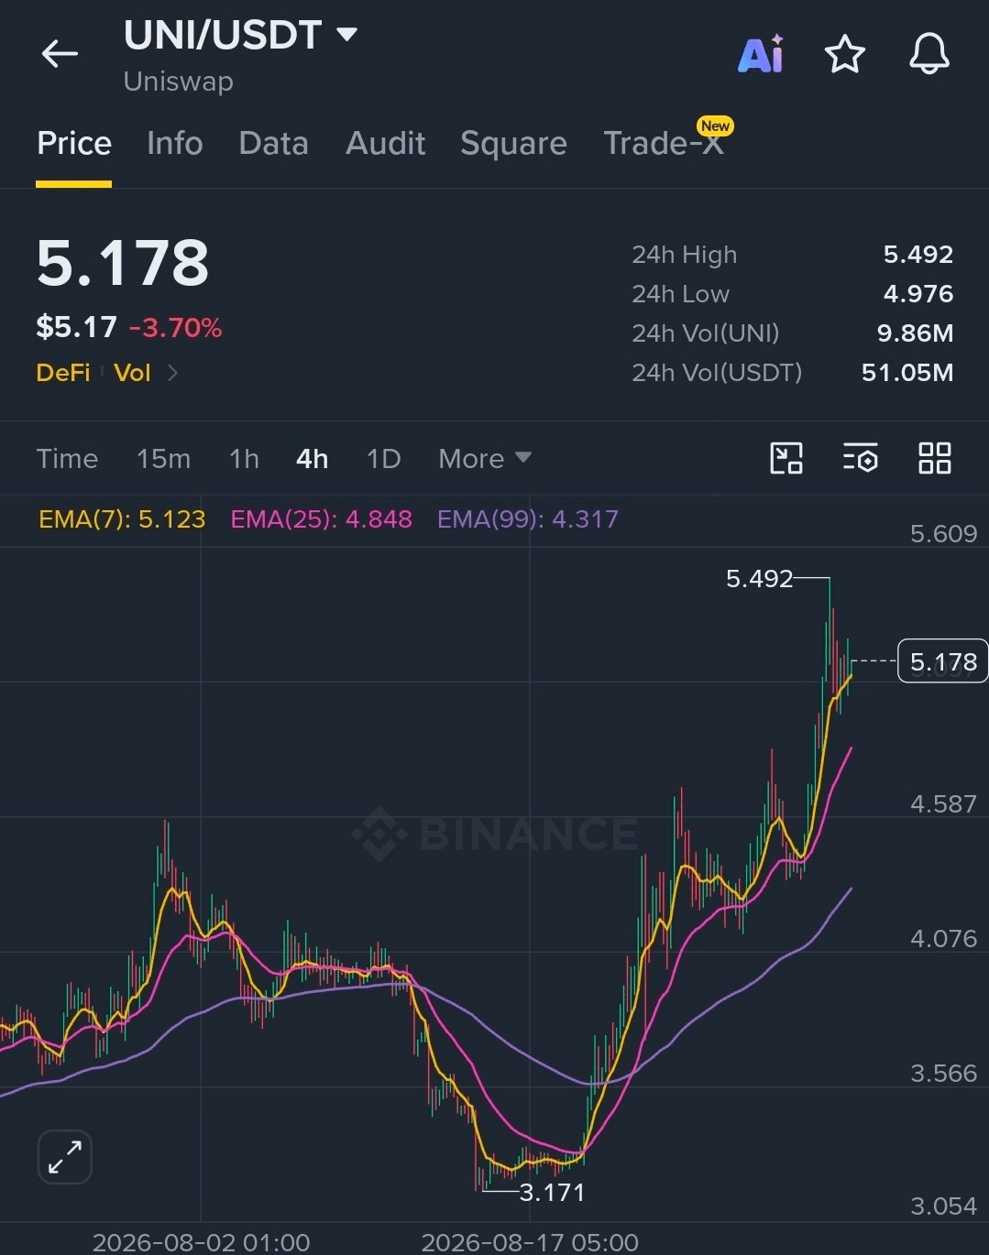Tap the $5.17 USD price value
This screenshot has height=1255, width=989.
pos(76,327)
